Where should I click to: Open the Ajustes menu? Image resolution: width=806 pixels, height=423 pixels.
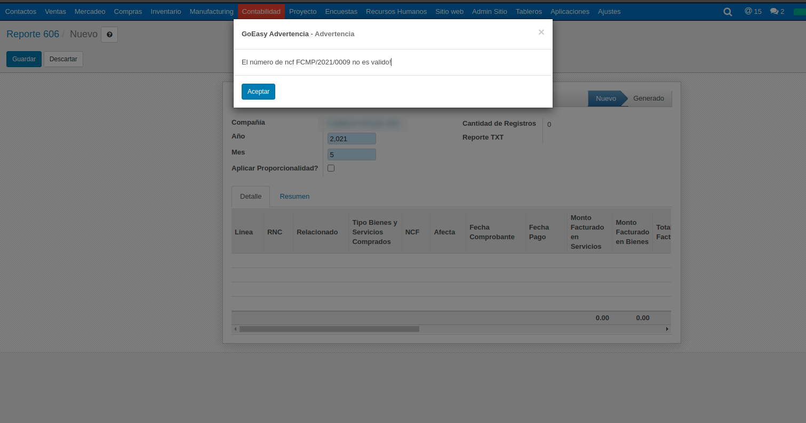609,11
